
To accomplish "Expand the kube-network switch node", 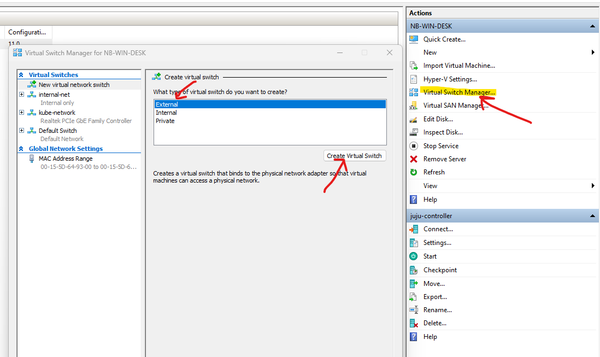I will 22,113.
